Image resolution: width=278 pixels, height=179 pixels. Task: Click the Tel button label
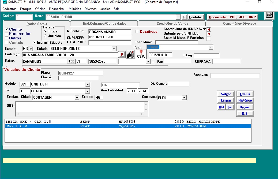(x=71, y=61)
